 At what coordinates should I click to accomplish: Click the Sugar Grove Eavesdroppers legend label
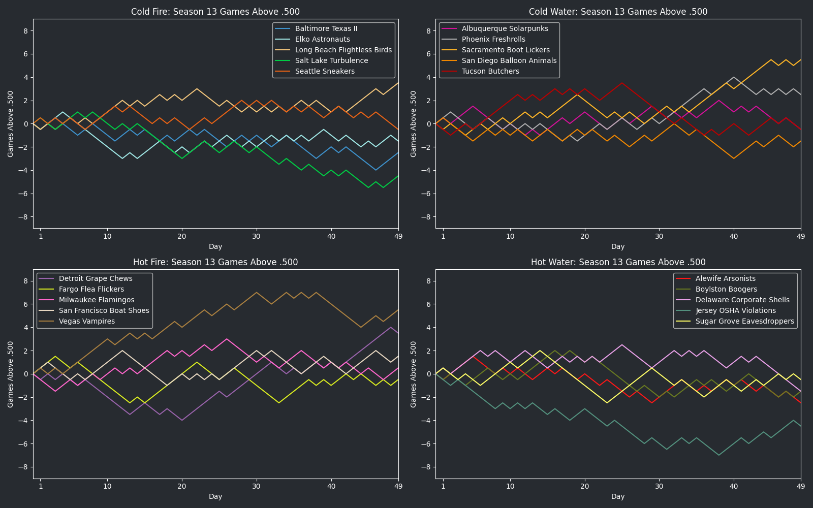[744, 321]
